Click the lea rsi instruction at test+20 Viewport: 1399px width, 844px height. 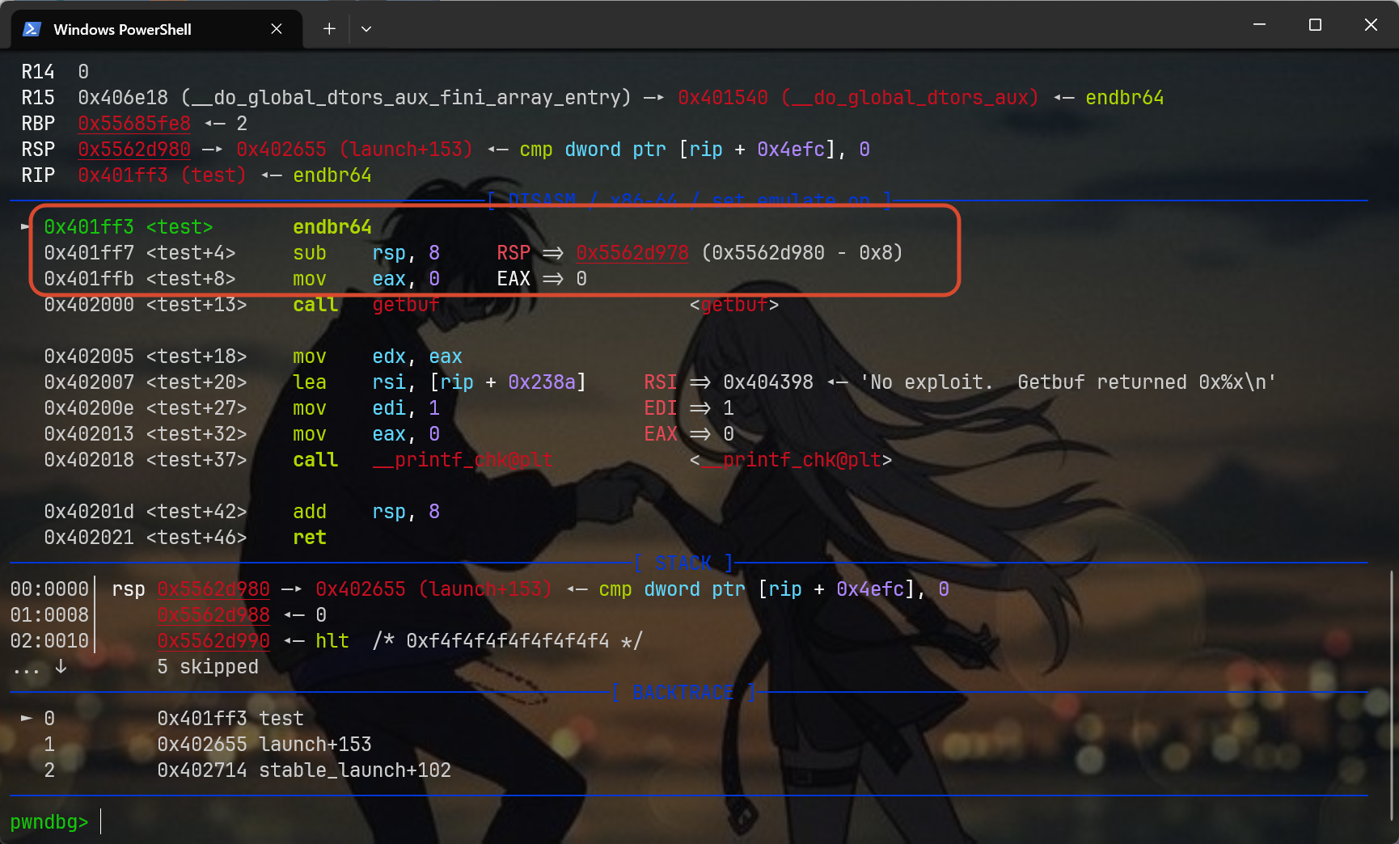click(x=439, y=382)
